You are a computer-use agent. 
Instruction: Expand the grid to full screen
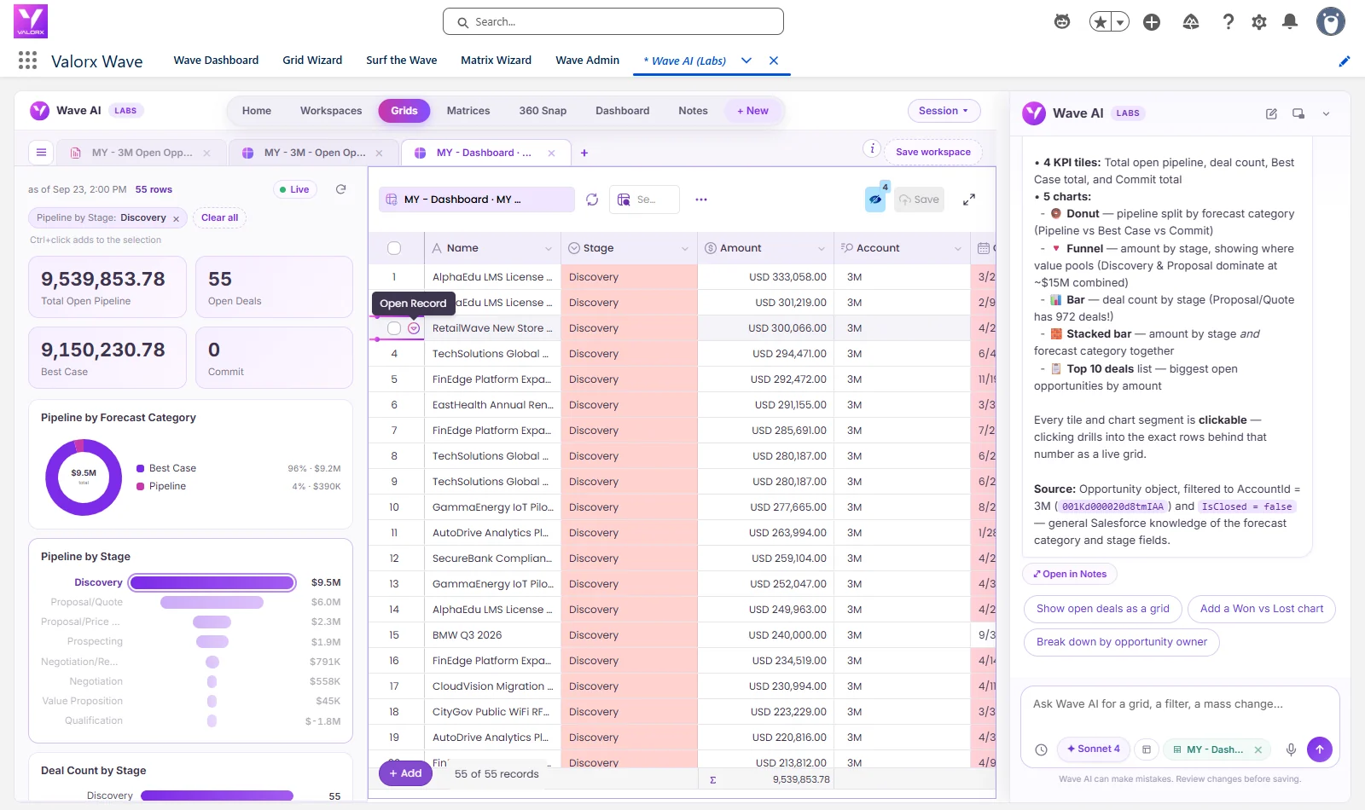pyautogui.click(x=969, y=200)
